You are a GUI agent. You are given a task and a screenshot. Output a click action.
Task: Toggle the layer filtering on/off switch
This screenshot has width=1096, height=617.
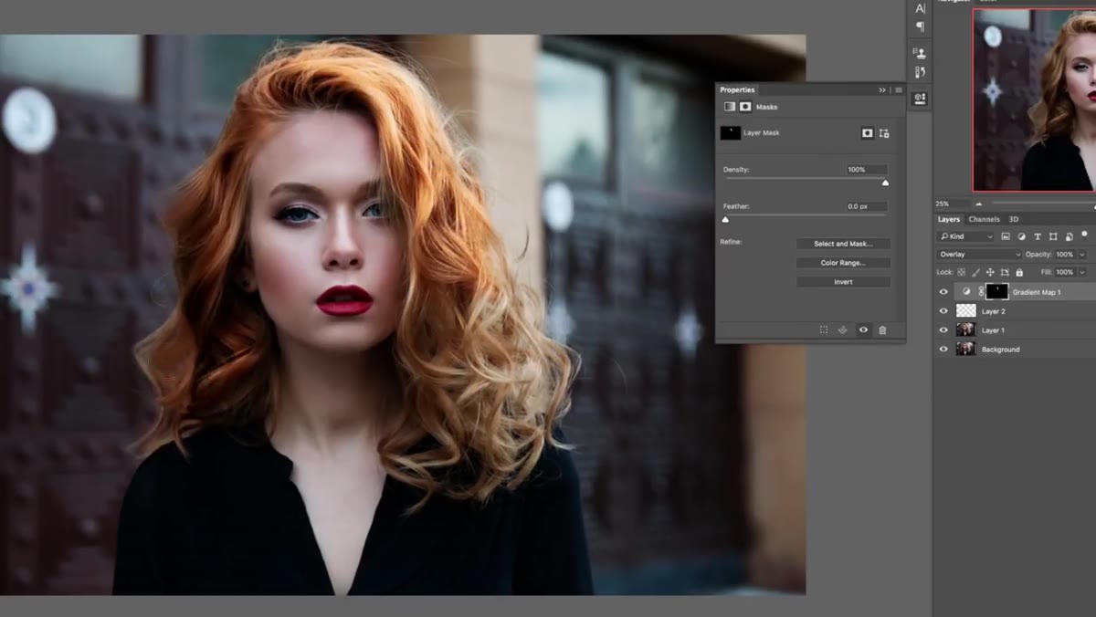(x=1084, y=235)
